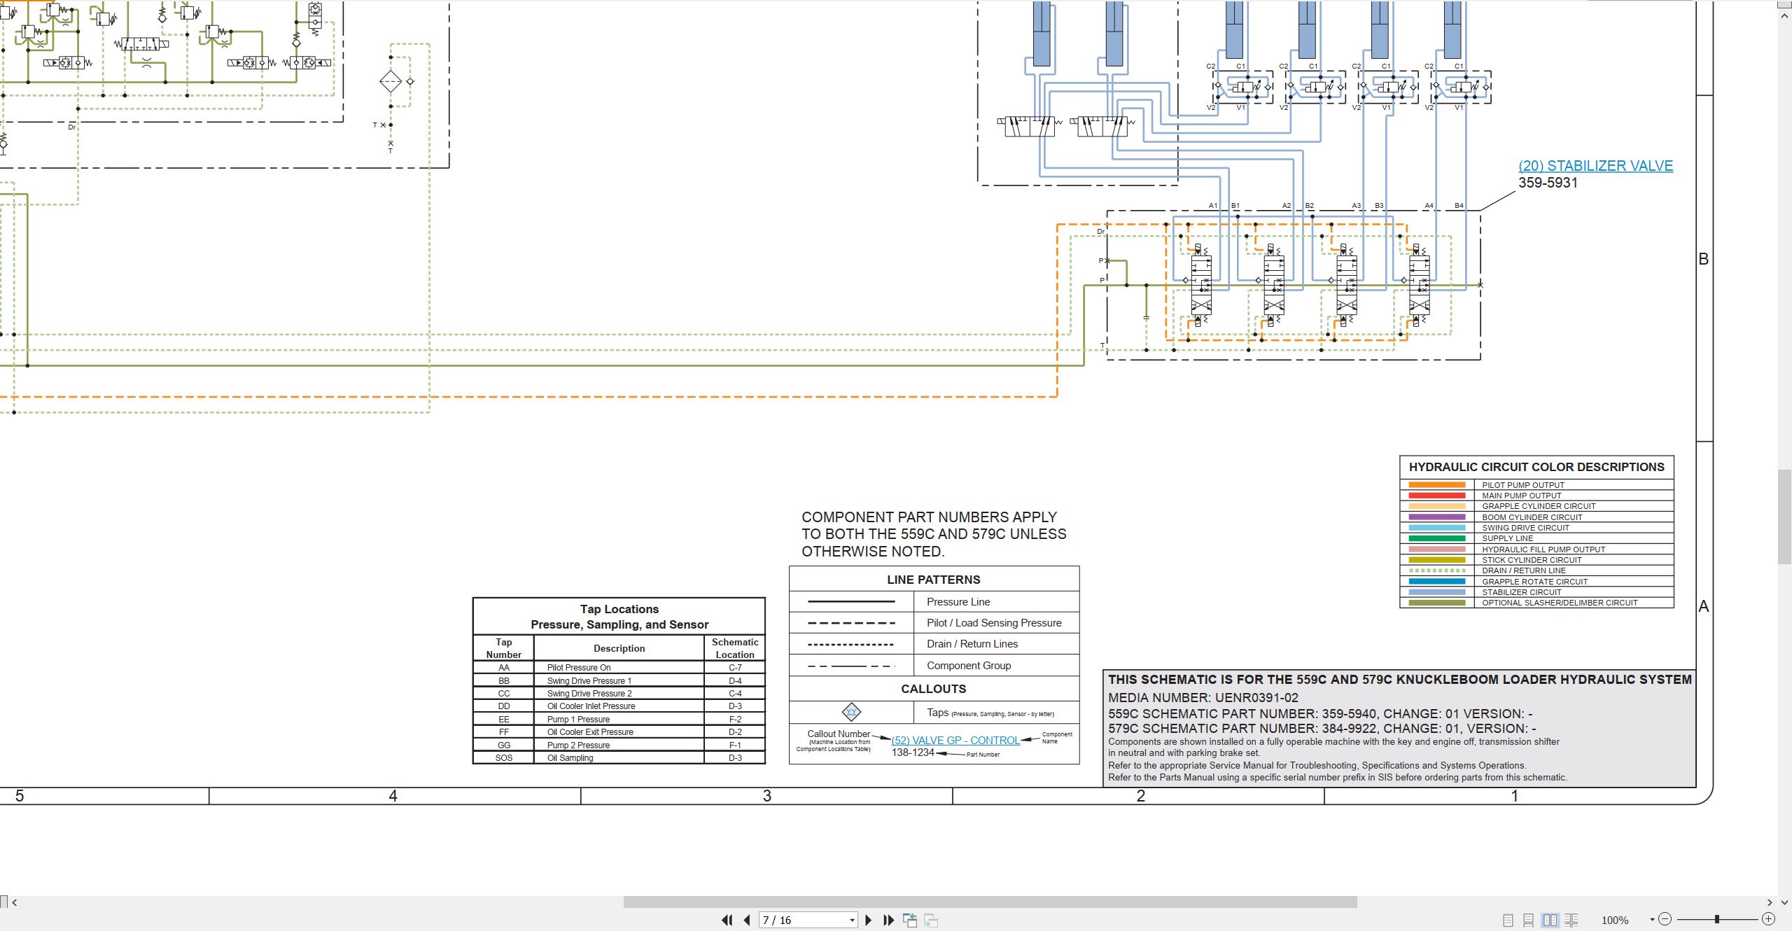Select facing pages view mode

click(x=1550, y=920)
